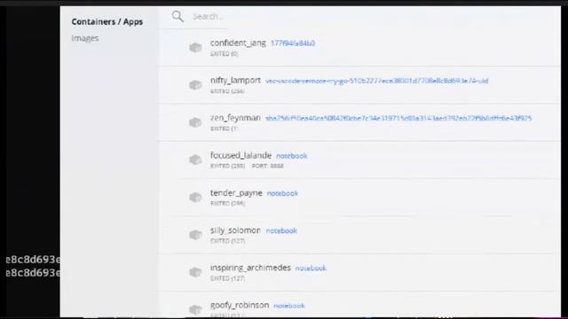Select the zen_feynman container name

[235, 118]
